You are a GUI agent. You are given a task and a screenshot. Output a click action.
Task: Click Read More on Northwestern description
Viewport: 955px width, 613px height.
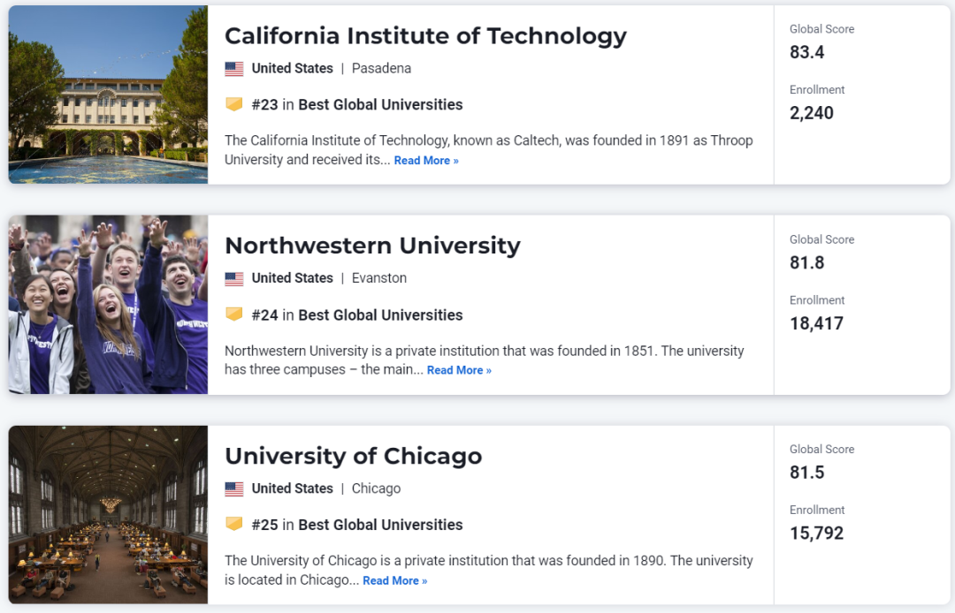[x=459, y=370]
